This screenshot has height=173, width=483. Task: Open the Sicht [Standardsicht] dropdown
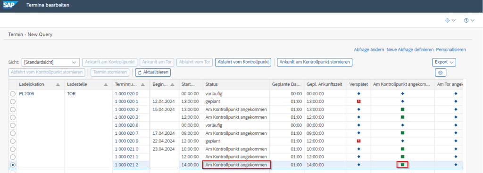pyautogui.click(x=50, y=62)
